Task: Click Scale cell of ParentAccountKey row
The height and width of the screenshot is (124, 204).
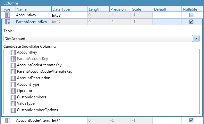Action: pos(142,22)
